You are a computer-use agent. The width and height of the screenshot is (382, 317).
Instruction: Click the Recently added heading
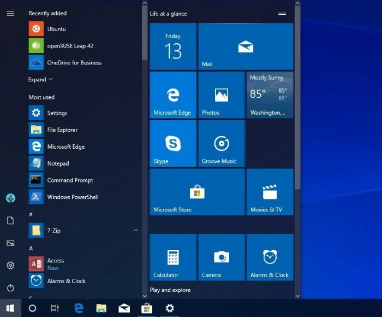(47, 13)
